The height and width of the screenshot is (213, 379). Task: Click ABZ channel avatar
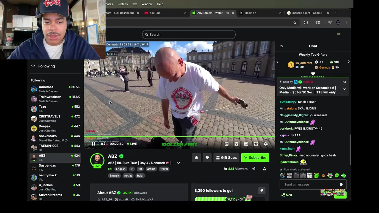point(97,160)
